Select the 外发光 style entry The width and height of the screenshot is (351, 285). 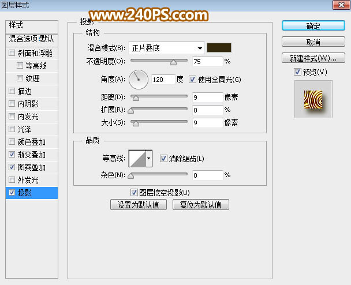click(x=32, y=180)
